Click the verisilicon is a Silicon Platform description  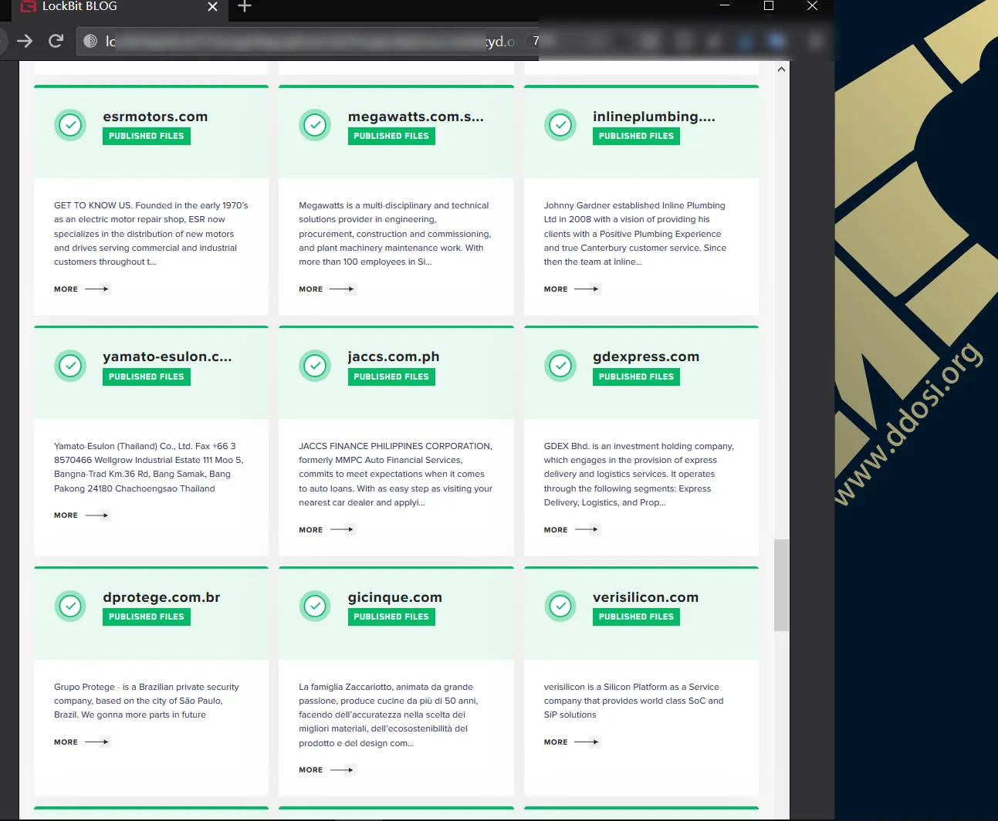[x=634, y=701]
